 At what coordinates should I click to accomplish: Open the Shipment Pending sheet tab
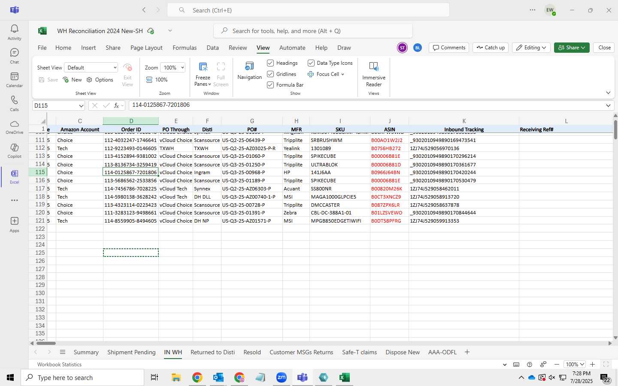[131, 352]
